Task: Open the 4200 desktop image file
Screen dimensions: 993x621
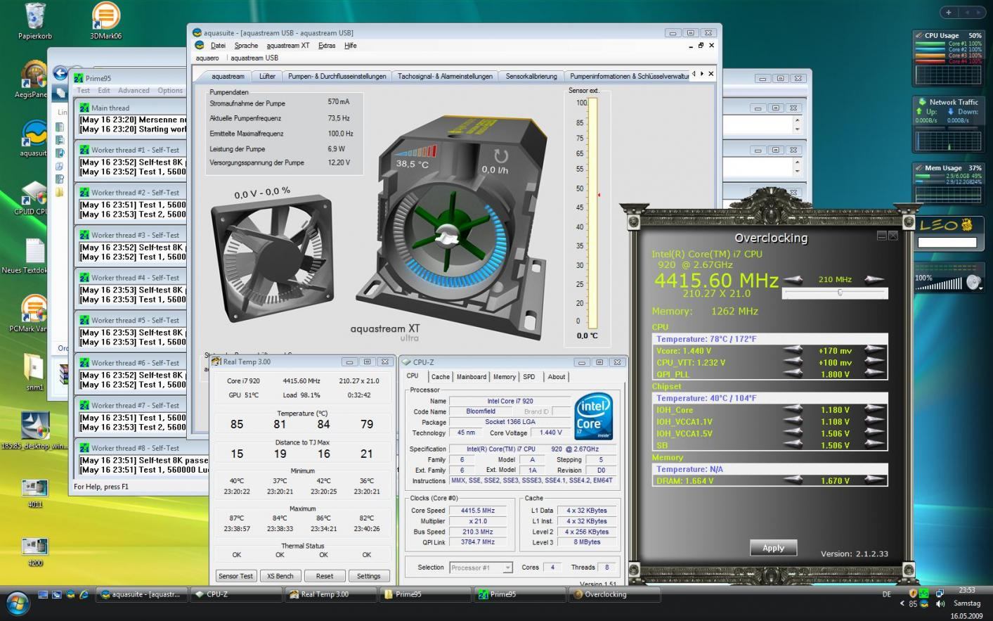Action: [x=34, y=552]
